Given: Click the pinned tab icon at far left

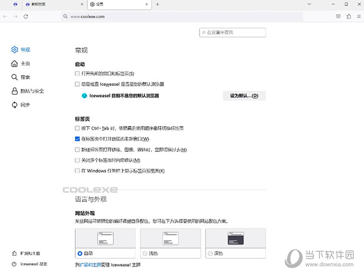Looking at the screenshot, I should [x=15, y=4].
